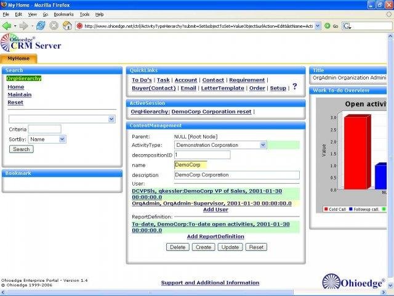Open the Requirement quick link
Image resolution: width=394 pixels, height=296 pixels.
(x=247, y=80)
